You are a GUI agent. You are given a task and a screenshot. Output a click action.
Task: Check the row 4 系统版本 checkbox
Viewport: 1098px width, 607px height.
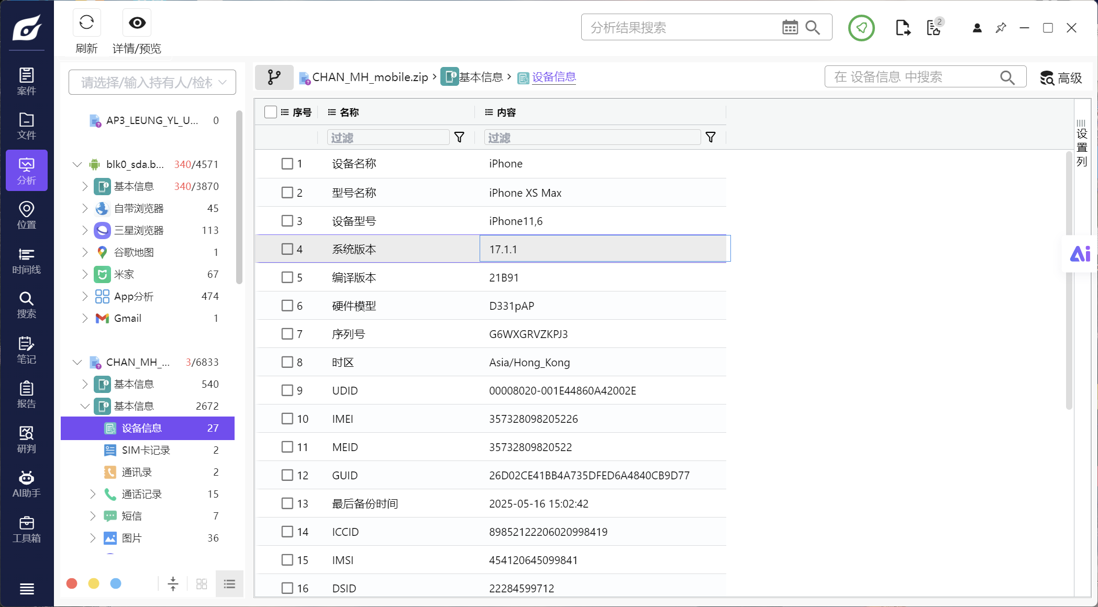[287, 249]
